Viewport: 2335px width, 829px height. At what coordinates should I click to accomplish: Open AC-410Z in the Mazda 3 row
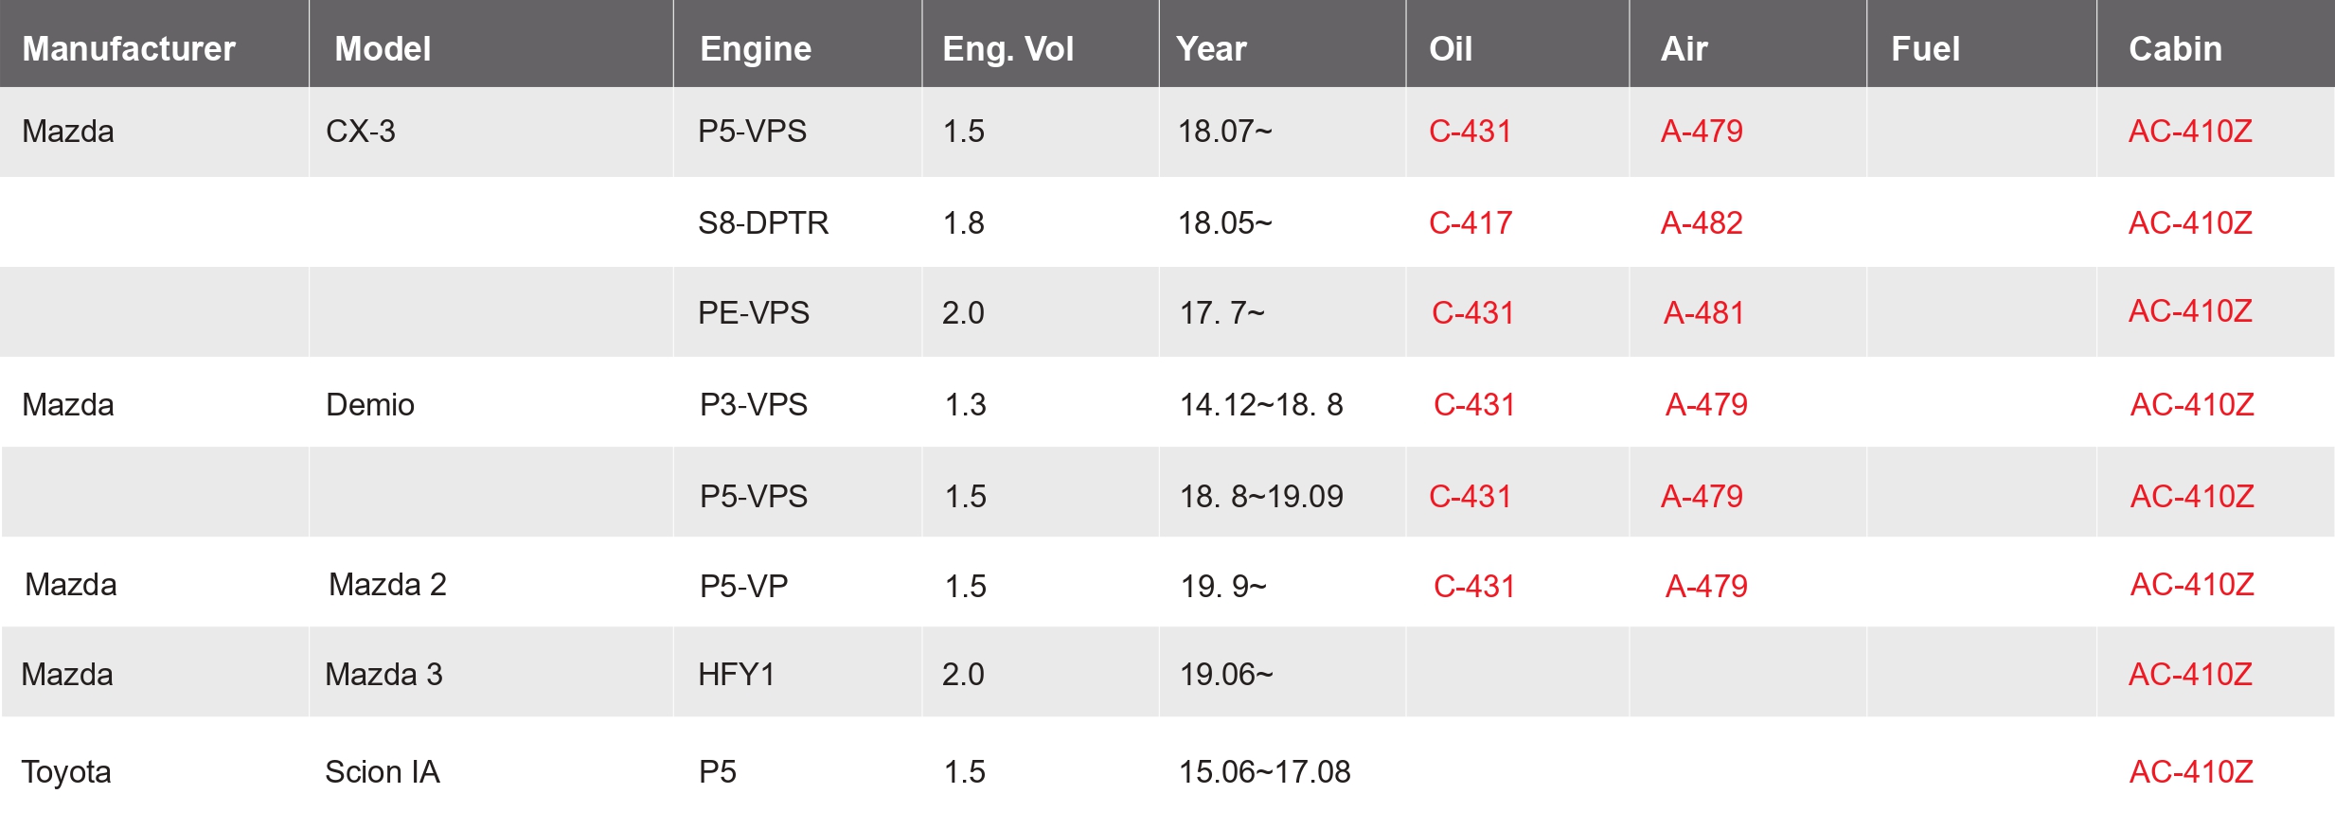pyautogui.click(x=2190, y=675)
